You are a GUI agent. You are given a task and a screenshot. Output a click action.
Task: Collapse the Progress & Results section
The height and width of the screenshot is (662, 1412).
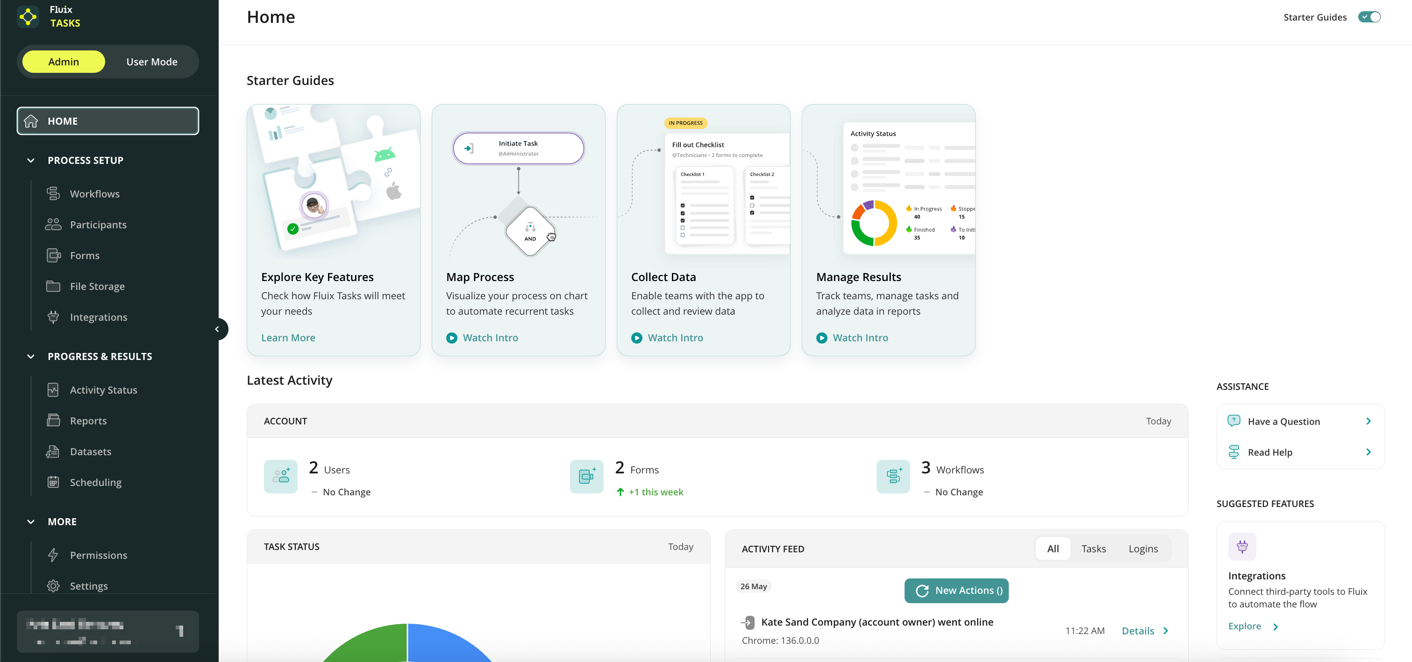(x=31, y=357)
